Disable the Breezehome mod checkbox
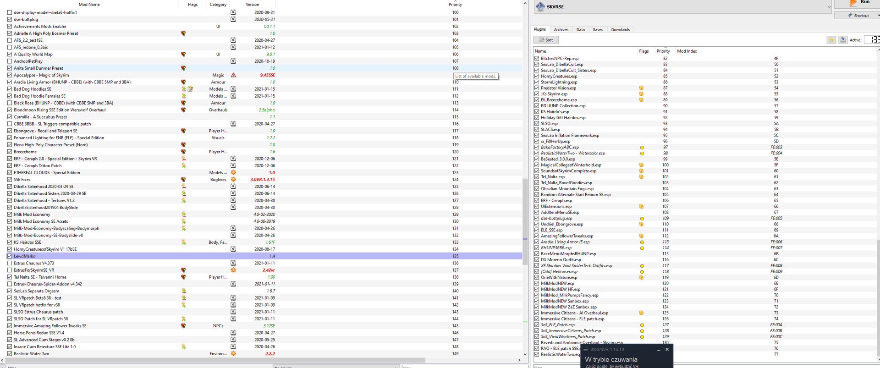The height and width of the screenshot is (368, 880). click(x=10, y=152)
